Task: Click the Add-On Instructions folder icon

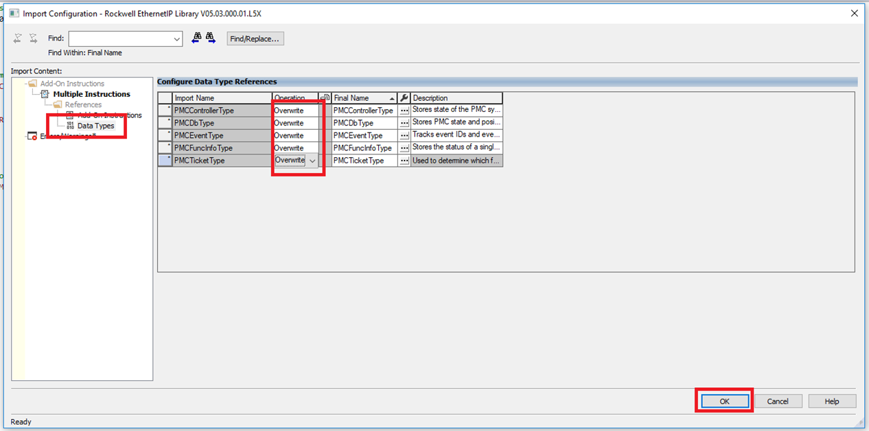Action: [32, 82]
